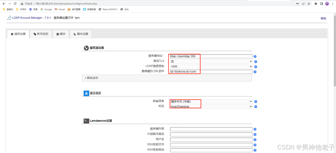This screenshot has height=153, width=336.
Task: Click the Lamdaemon设置 section heading
Action: tap(101, 121)
